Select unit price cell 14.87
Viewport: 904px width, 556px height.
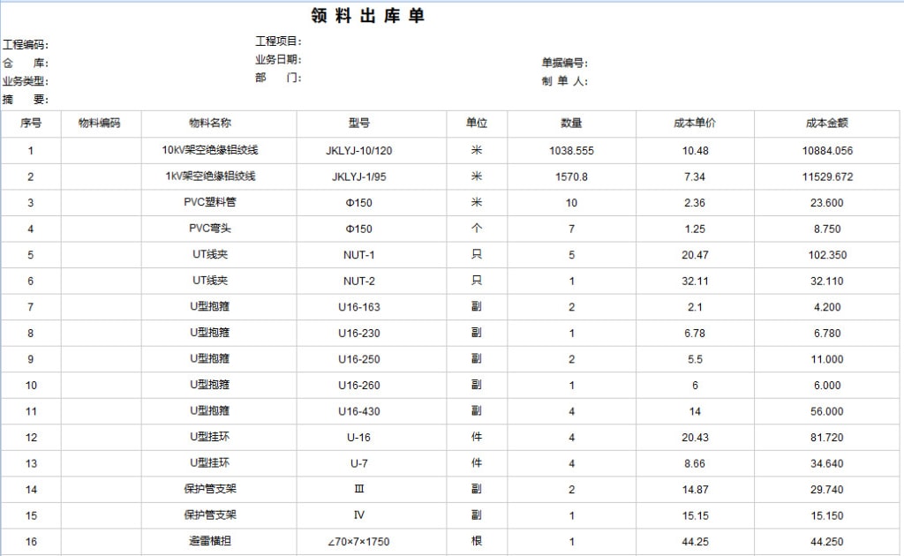pos(695,489)
